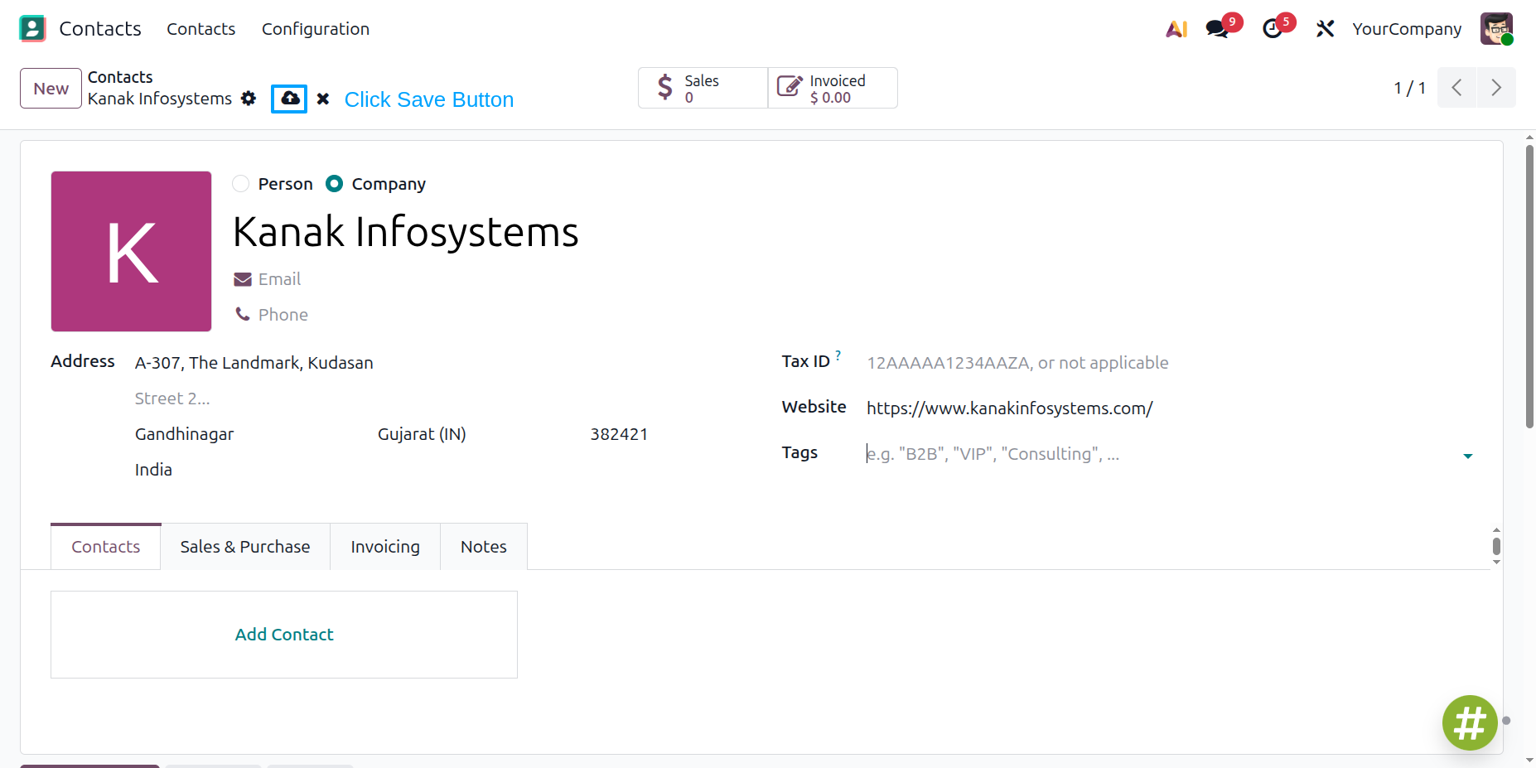Go to the previous record arrow
This screenshot has height=768, width=1536.
[1456, 88]
